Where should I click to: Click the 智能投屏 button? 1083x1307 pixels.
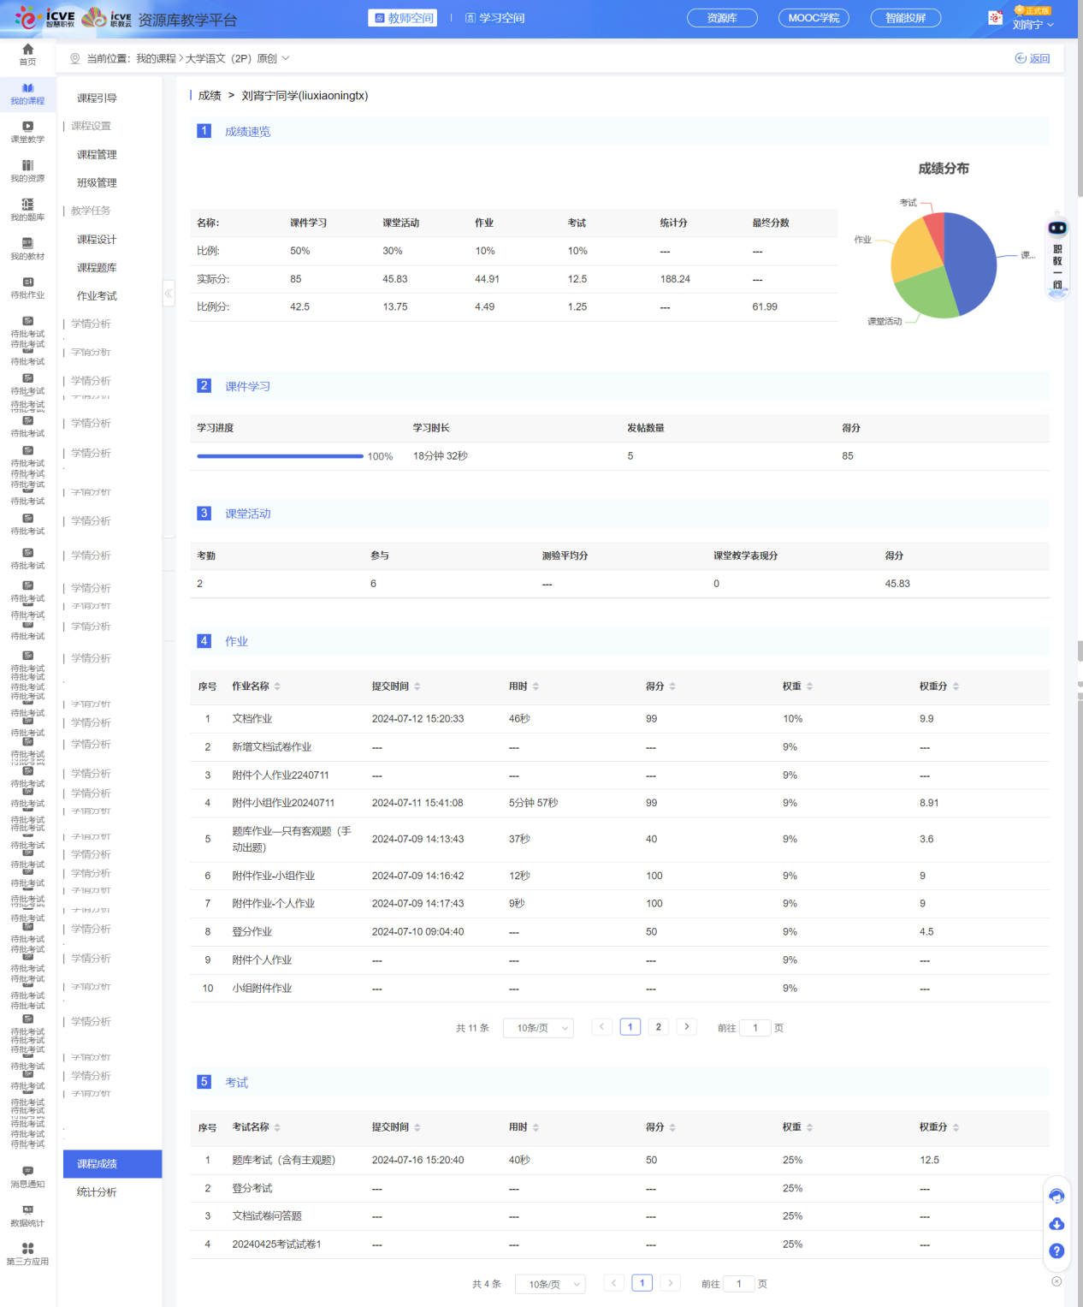(905, 18)
